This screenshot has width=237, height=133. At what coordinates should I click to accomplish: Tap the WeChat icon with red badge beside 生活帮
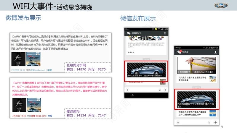(x=180, y=52)
